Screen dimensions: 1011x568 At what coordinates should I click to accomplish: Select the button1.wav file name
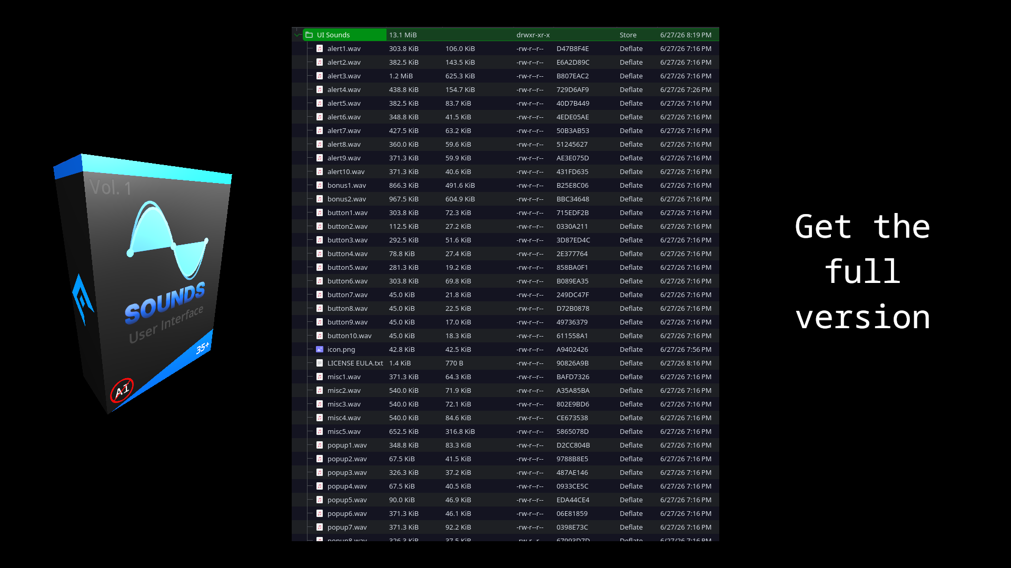tap(348, 212)
